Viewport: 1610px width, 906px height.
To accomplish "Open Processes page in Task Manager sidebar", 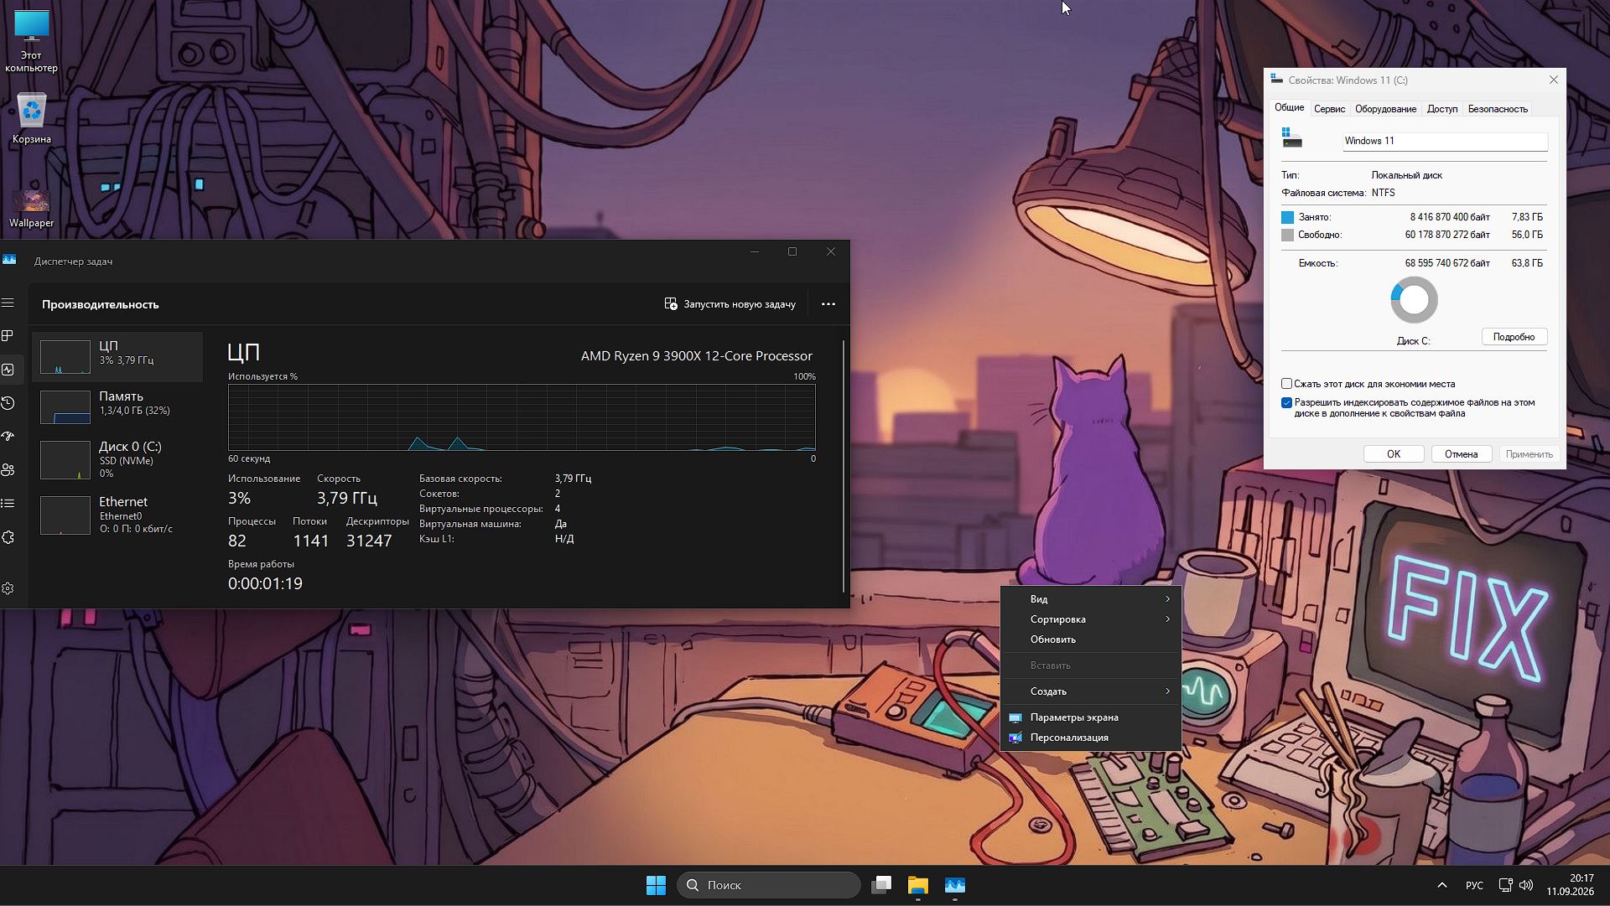I will 8,336.
